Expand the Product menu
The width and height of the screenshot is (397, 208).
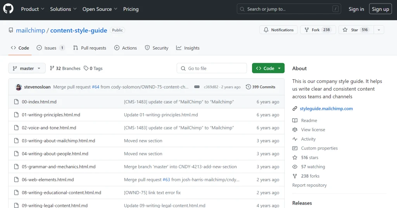tap(33, 9)
